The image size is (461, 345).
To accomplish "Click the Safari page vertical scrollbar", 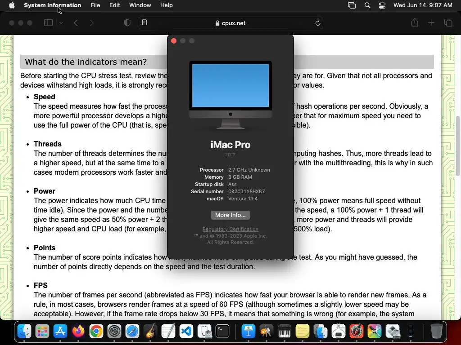I will click(458, 146).
